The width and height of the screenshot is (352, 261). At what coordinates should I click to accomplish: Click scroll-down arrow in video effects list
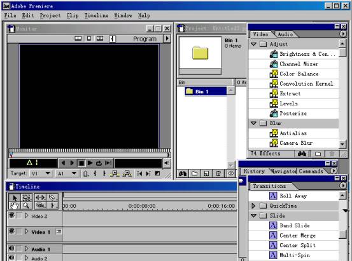point(342,144)
